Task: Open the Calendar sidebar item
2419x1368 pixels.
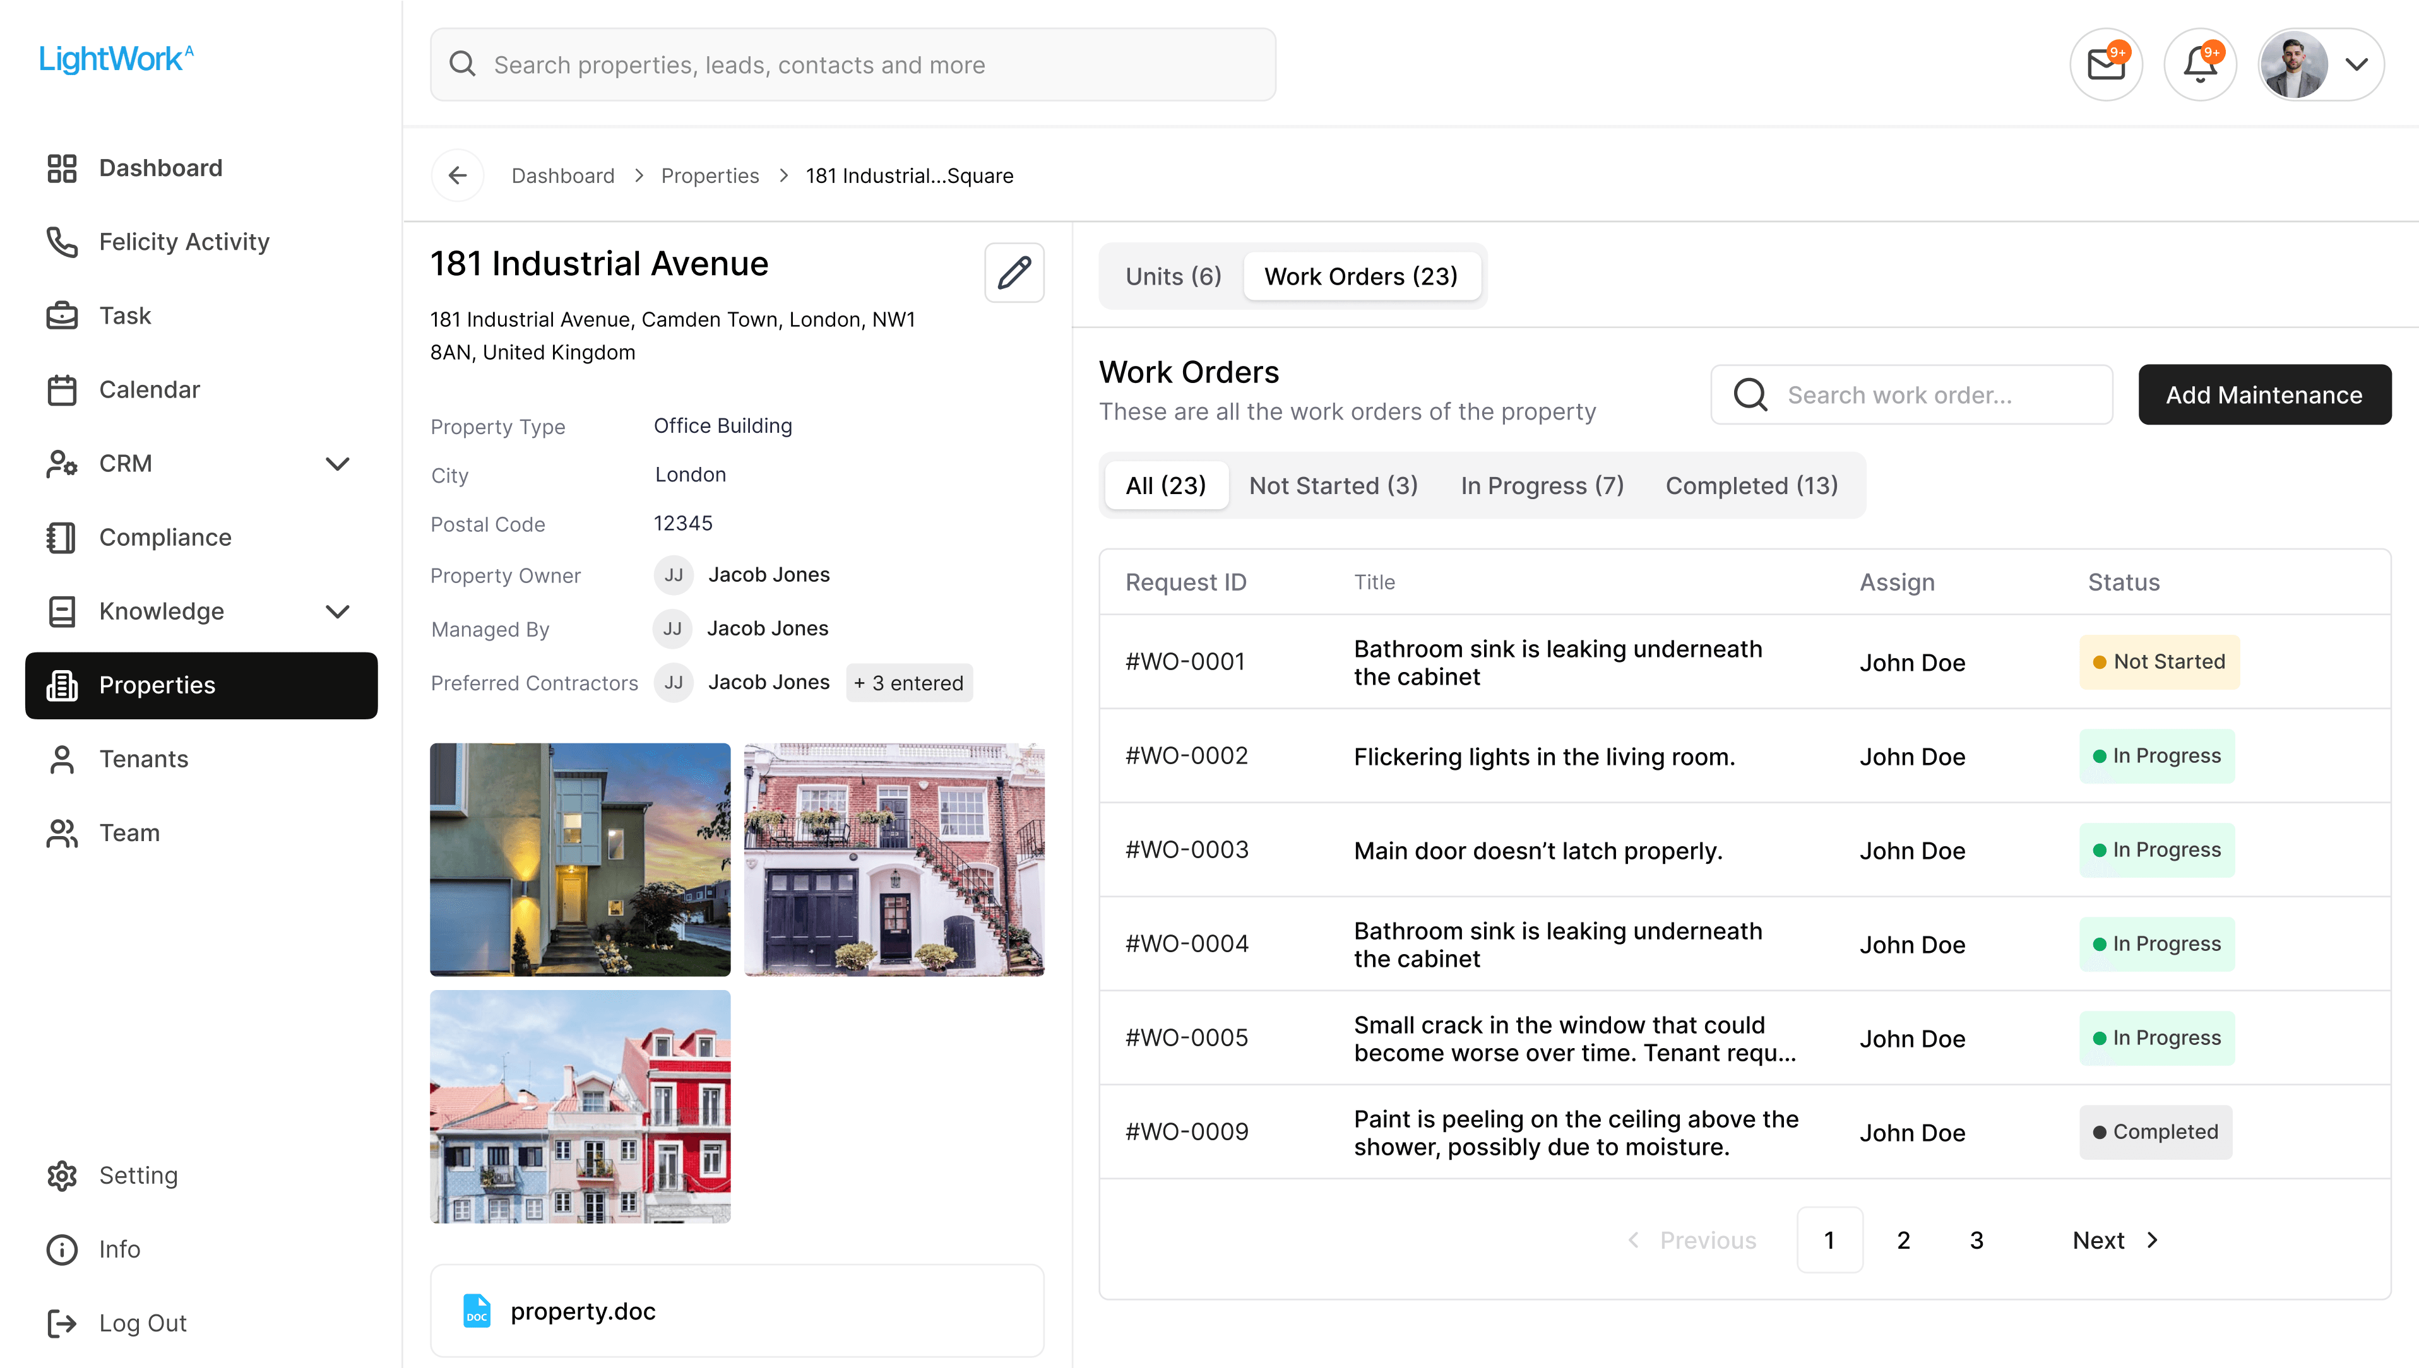Action: 150,390
